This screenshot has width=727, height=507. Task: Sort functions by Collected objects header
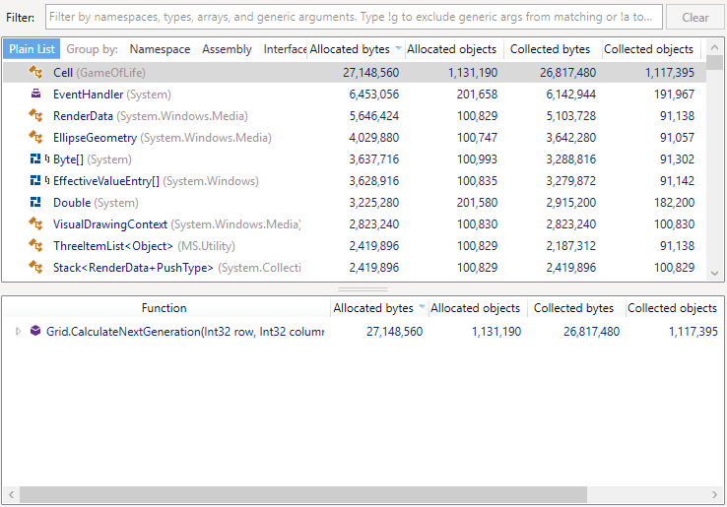[672, 308]
